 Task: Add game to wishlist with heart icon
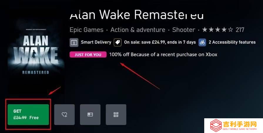tap(64, 114)
